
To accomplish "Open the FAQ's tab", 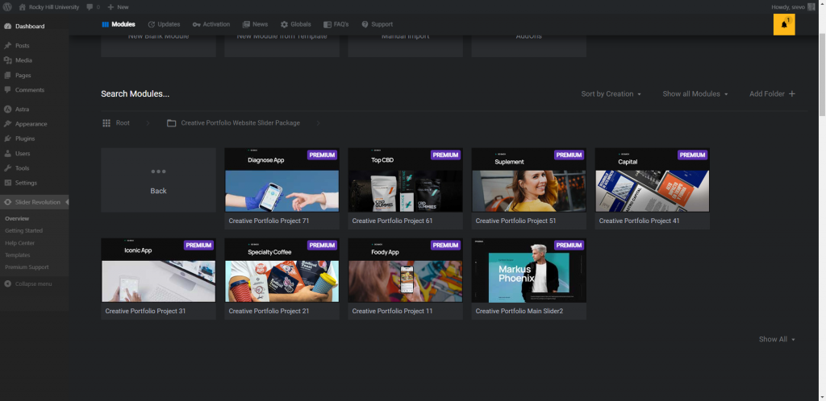I will pos(336,24).
